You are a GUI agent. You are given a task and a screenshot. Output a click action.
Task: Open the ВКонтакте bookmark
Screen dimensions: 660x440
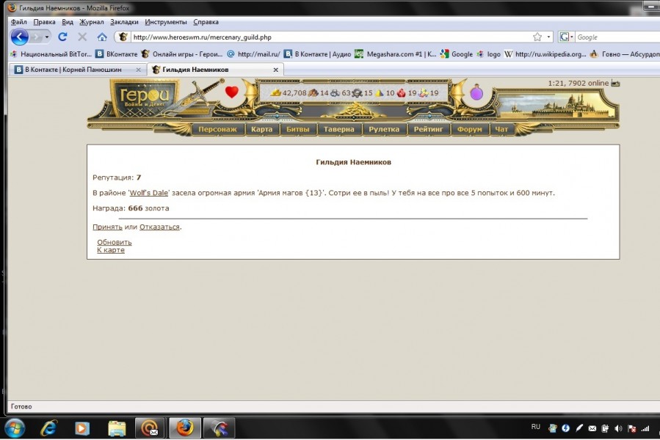pos(117,54)
